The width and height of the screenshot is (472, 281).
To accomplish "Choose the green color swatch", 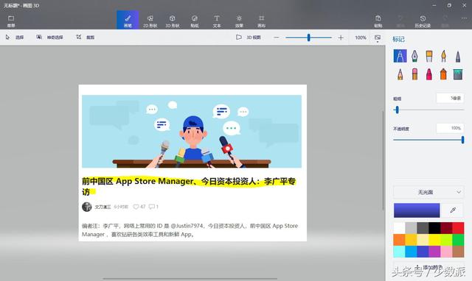I will pos(458,240).
